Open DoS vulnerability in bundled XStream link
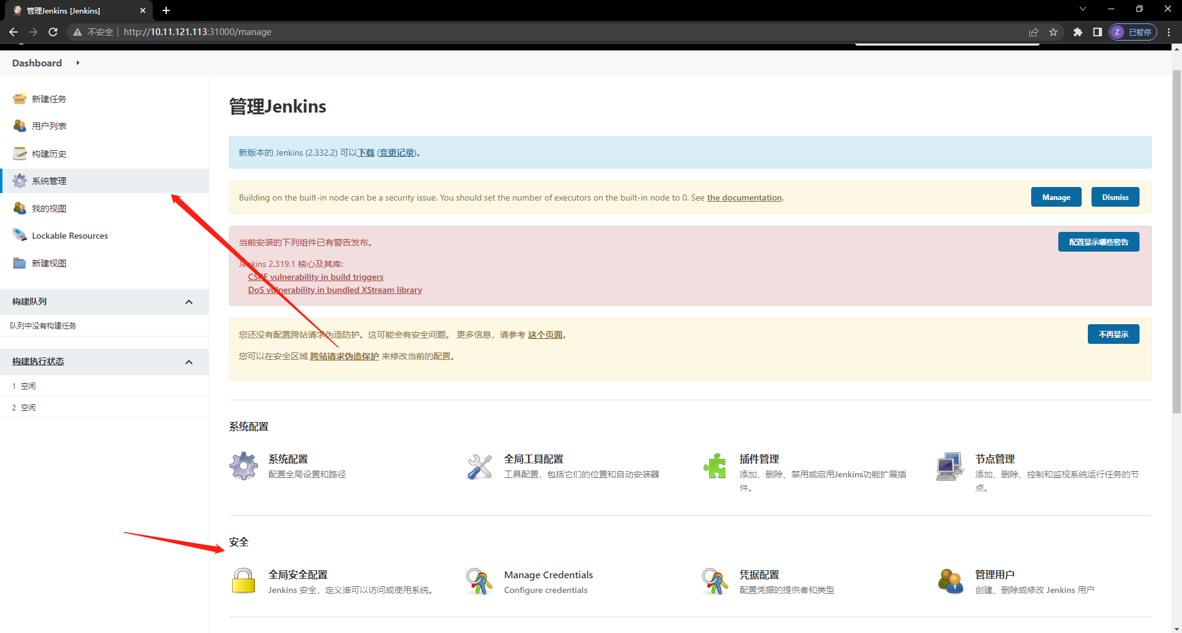 tap(335, 290)
